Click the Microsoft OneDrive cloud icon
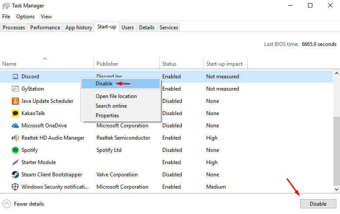This screenshot has width=340, height=214. click(x=15, y=126)
